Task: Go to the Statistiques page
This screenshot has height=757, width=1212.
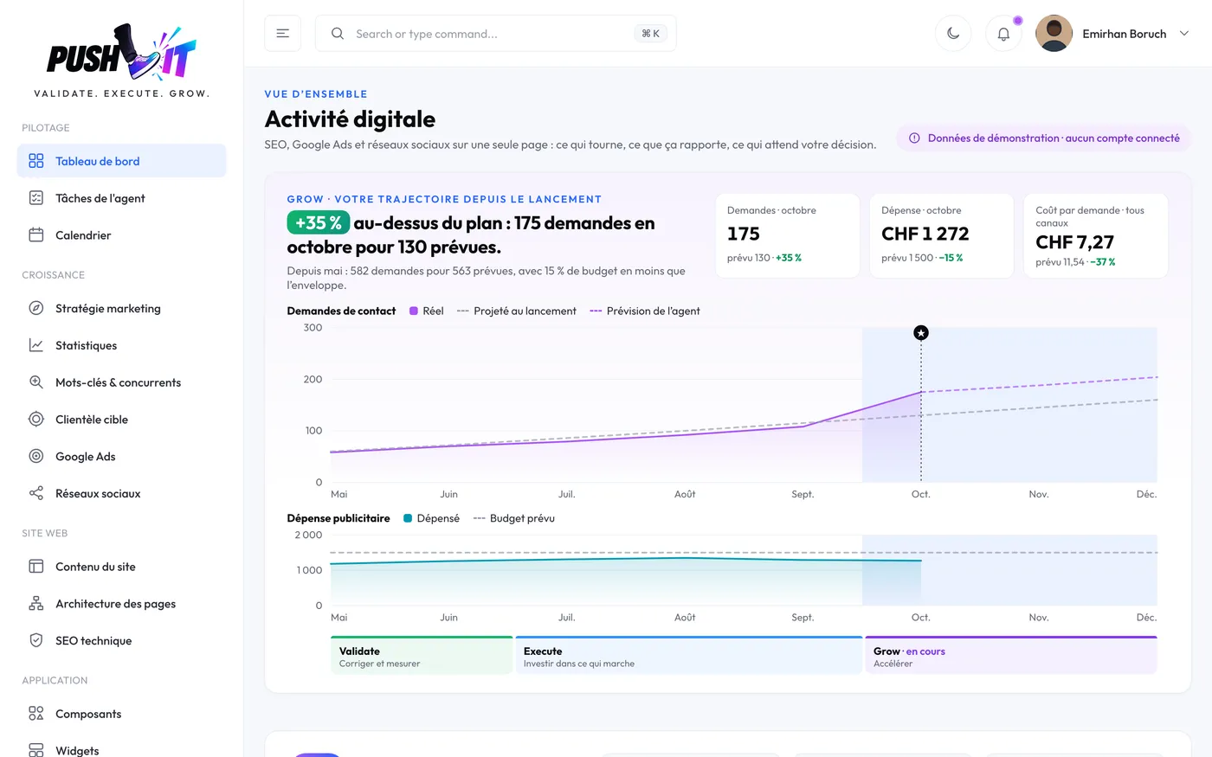Action: tap(121, 345)
